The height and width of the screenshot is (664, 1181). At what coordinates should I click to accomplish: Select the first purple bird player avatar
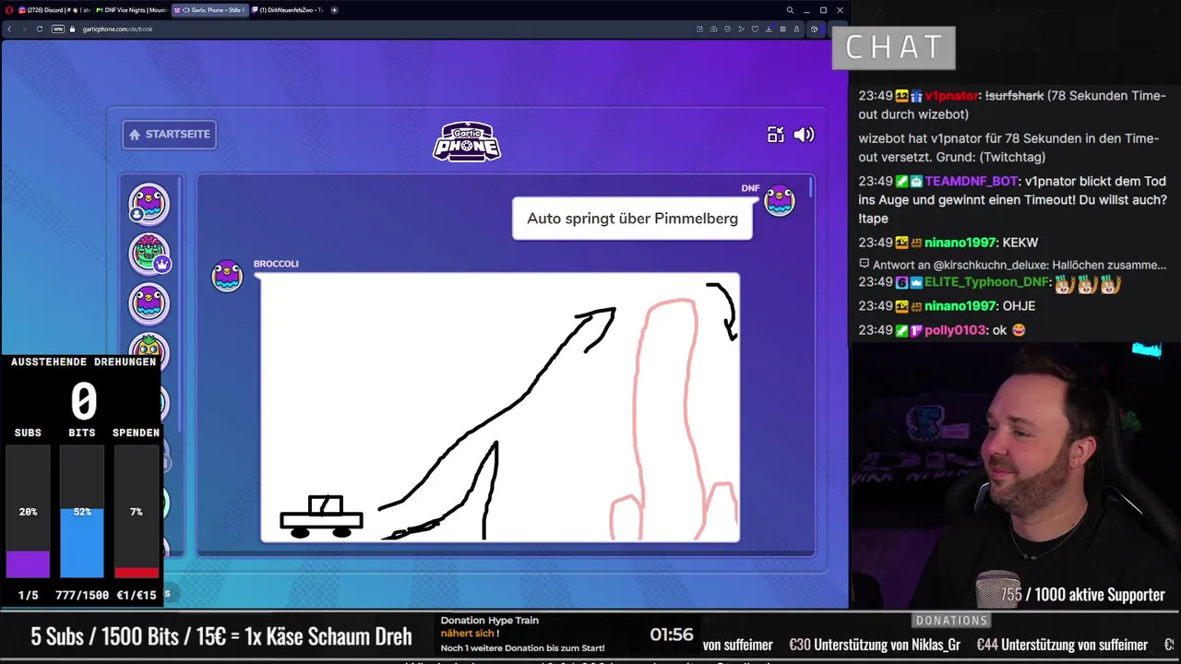pyautogui.click(x=149, y=204)
